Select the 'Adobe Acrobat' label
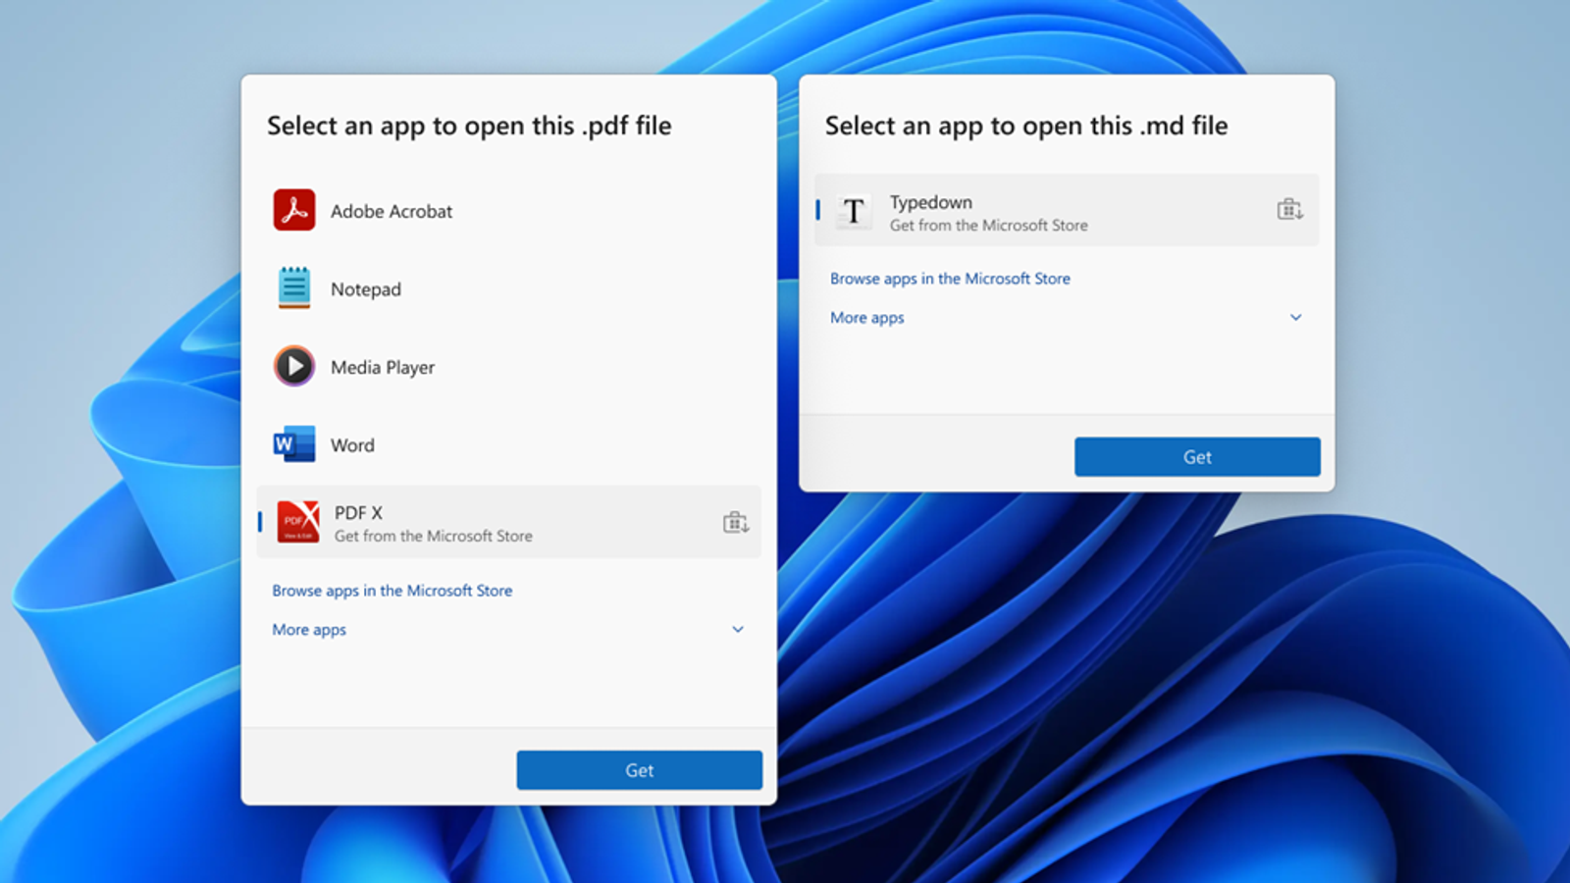This screenshot has width=1570, height=883. click(392, 211)
